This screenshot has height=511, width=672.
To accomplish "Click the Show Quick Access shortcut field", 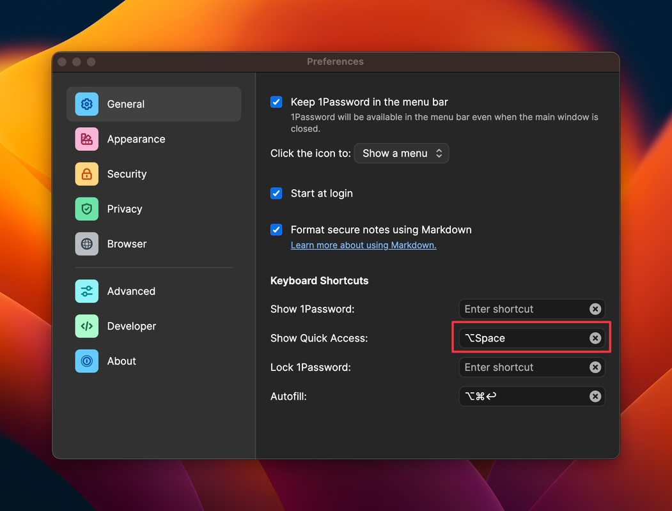I will click(x=532, y=338).
